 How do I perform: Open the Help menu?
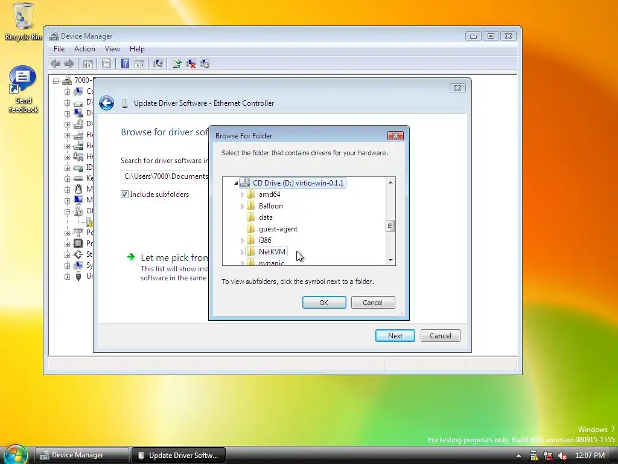tap(137, 49)
